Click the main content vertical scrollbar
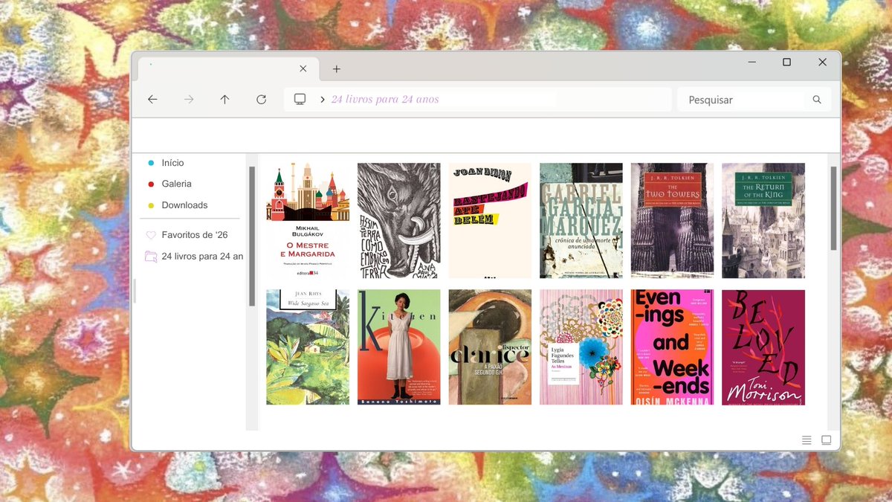Image resolution: width=892 pixels, height=502 pixels. [x=833, y=208]
